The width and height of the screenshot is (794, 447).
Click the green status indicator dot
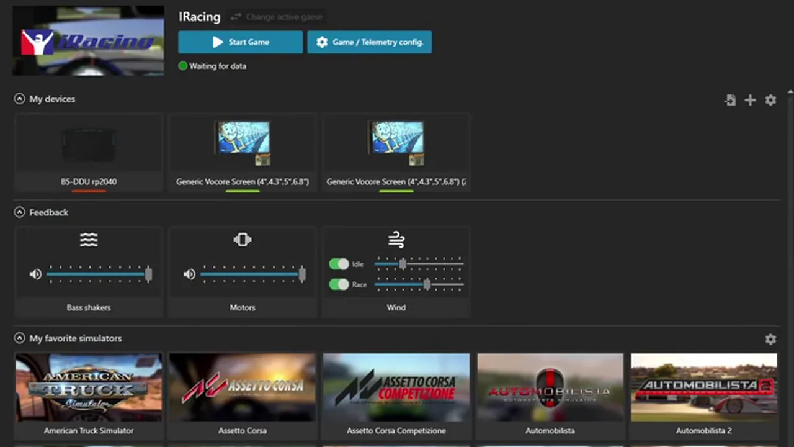click(x=183, y=66)
